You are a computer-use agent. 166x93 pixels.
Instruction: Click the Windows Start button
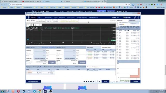(2, 91)
